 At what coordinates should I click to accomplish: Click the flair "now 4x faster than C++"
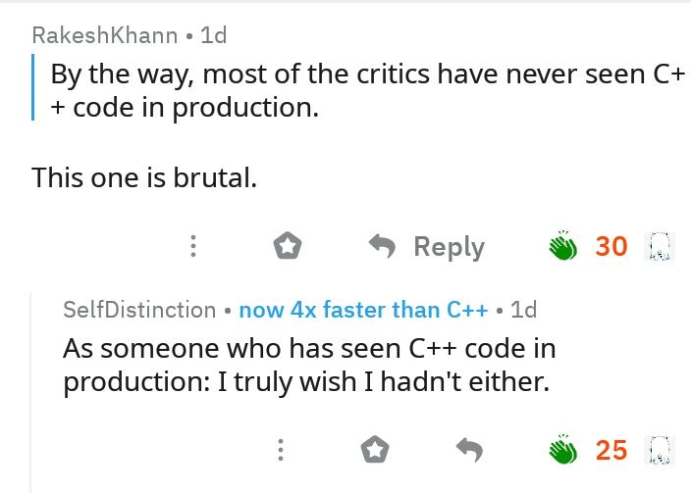(363, 310)
